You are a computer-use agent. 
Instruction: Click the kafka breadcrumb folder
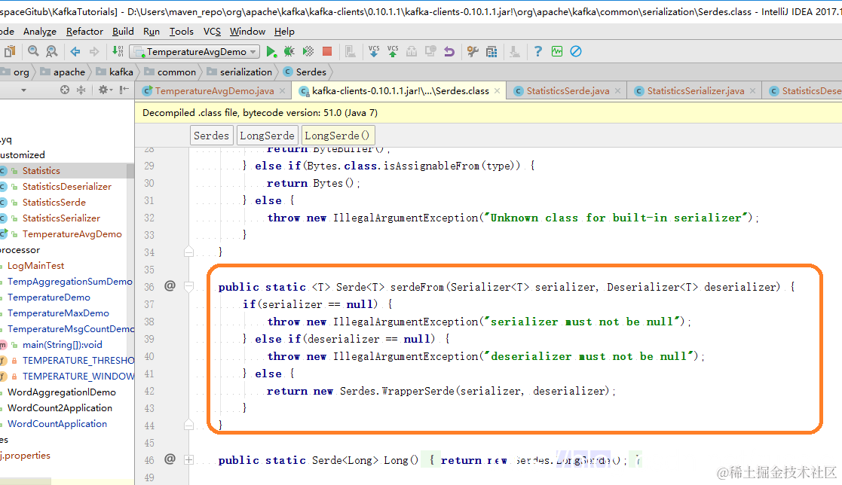tap(115, 72)
